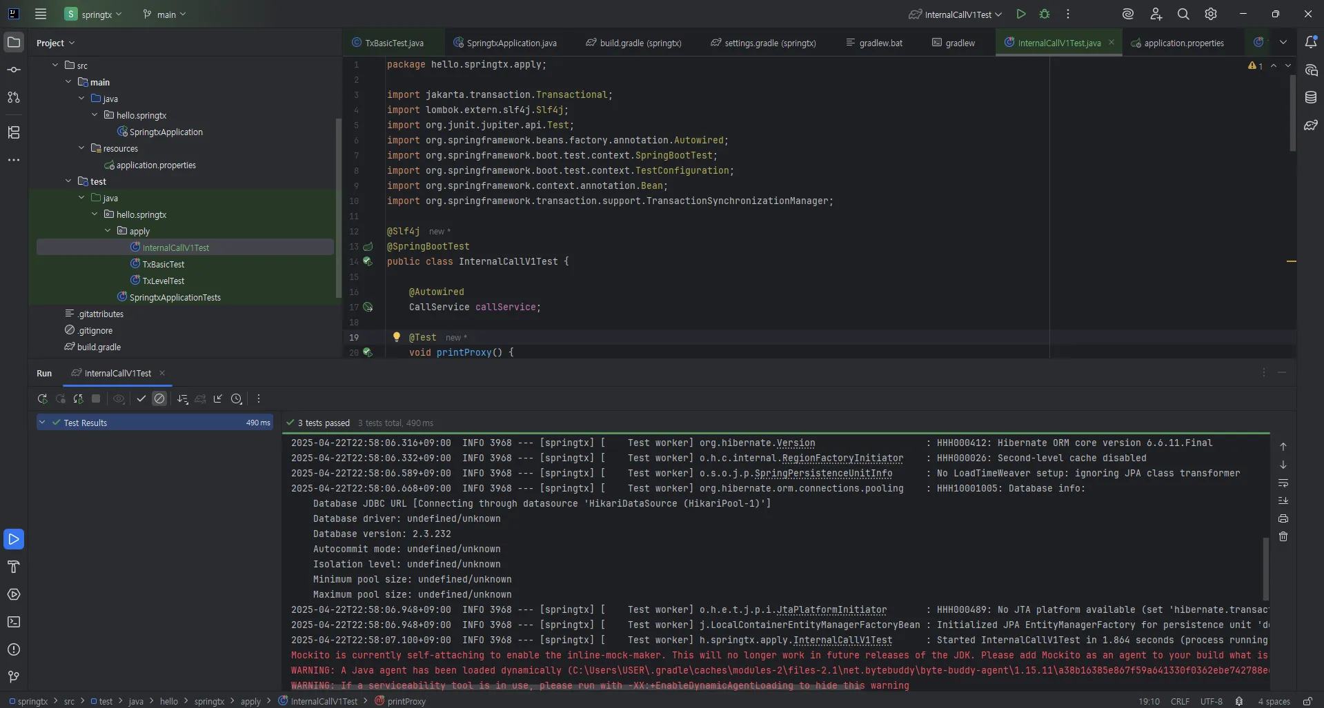The height and width of the screenshot is (708, 1324).
Task: Open Terminal tool window
Action: coord(14,622)
